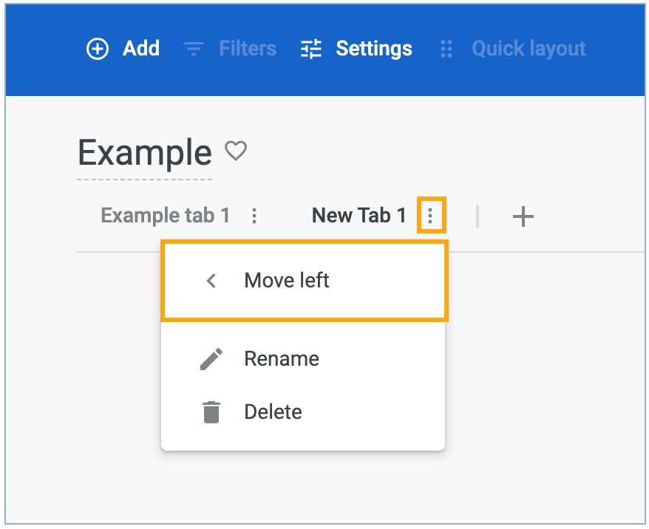Viewport: 649px width, 529px height.
Task: Choose Move left from the tab menu
Action: click(x=287, y=281)
